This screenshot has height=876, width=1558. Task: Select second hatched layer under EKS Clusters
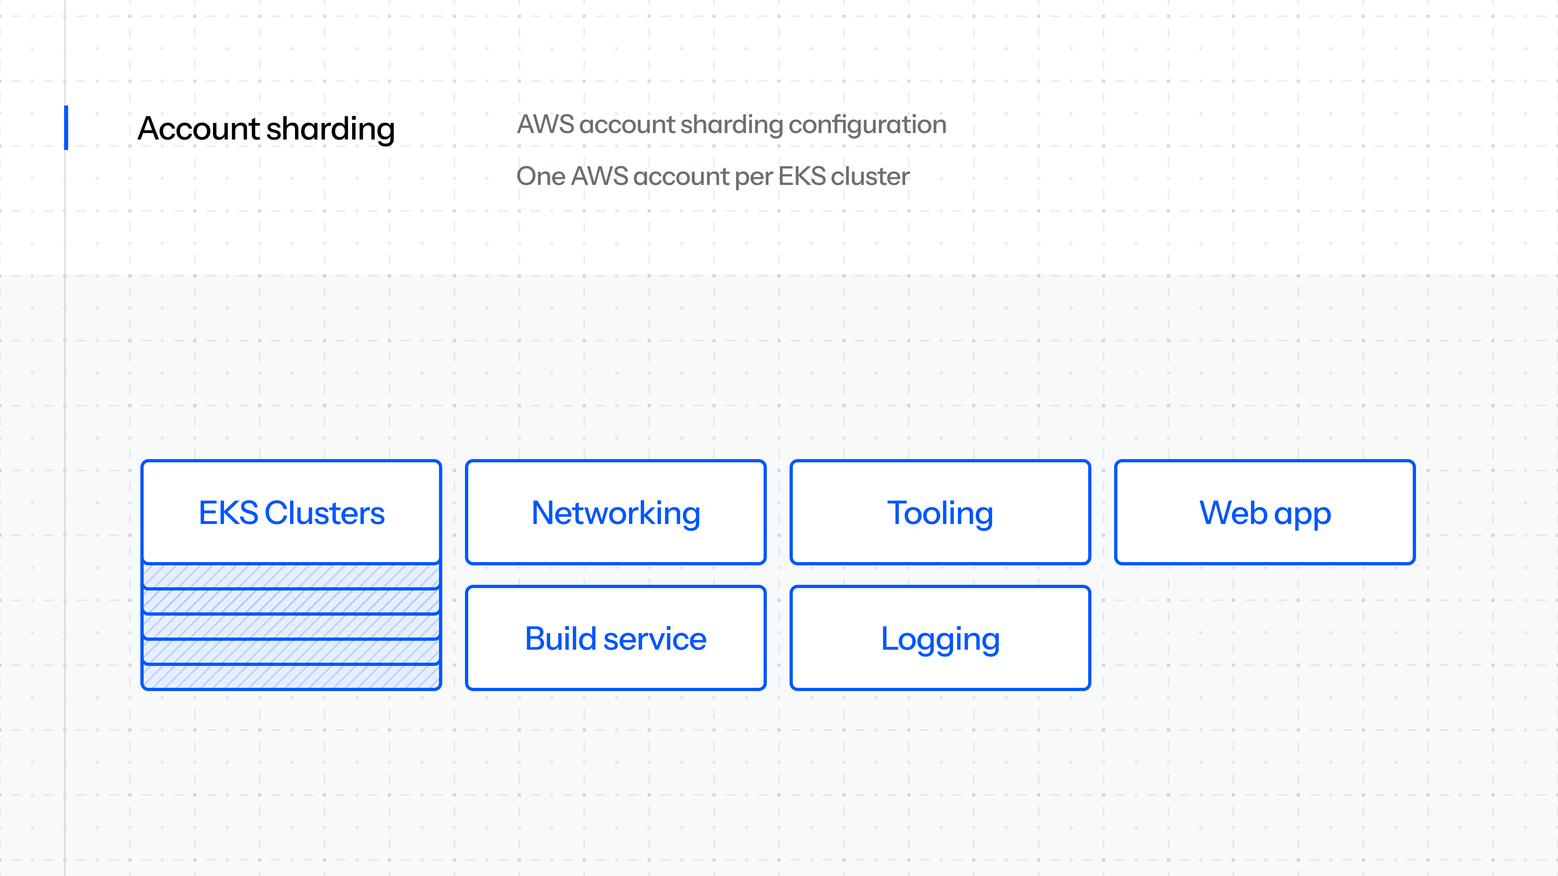tap(291, 601)
